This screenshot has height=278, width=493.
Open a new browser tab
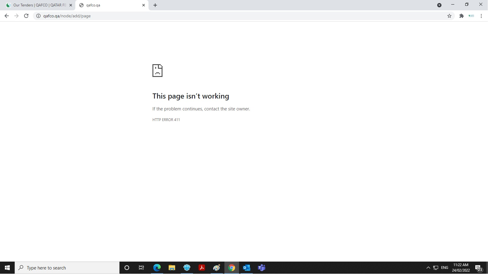(x=155, y=5)
